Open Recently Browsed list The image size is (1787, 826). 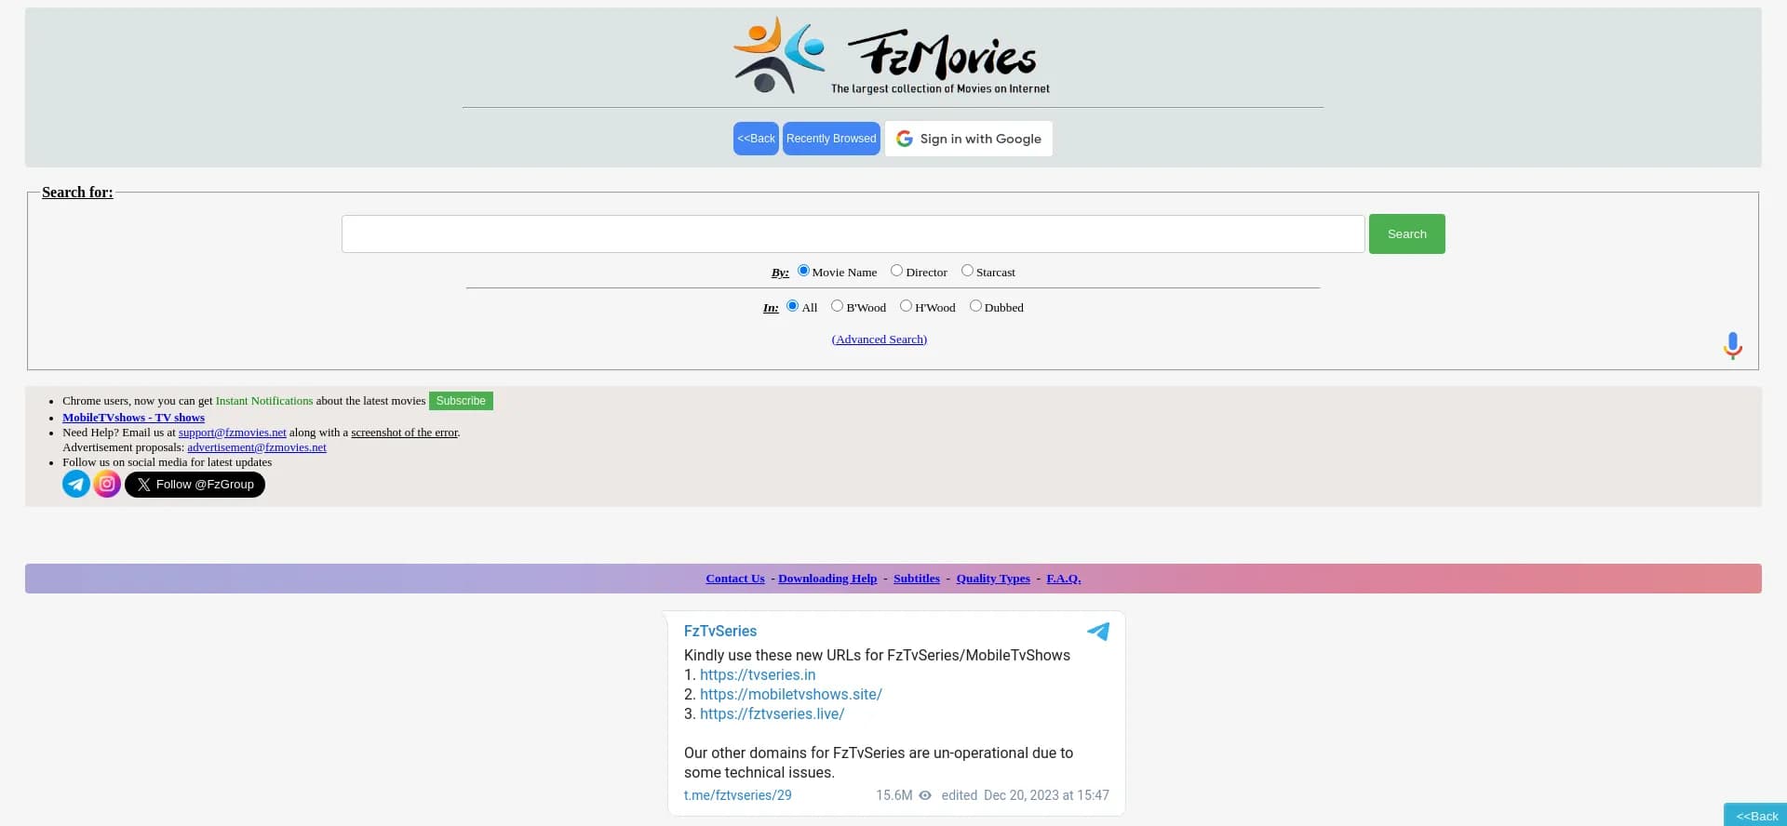(831, 139)
